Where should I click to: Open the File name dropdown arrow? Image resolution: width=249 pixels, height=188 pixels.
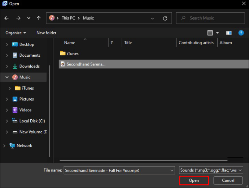pos(172,171)
